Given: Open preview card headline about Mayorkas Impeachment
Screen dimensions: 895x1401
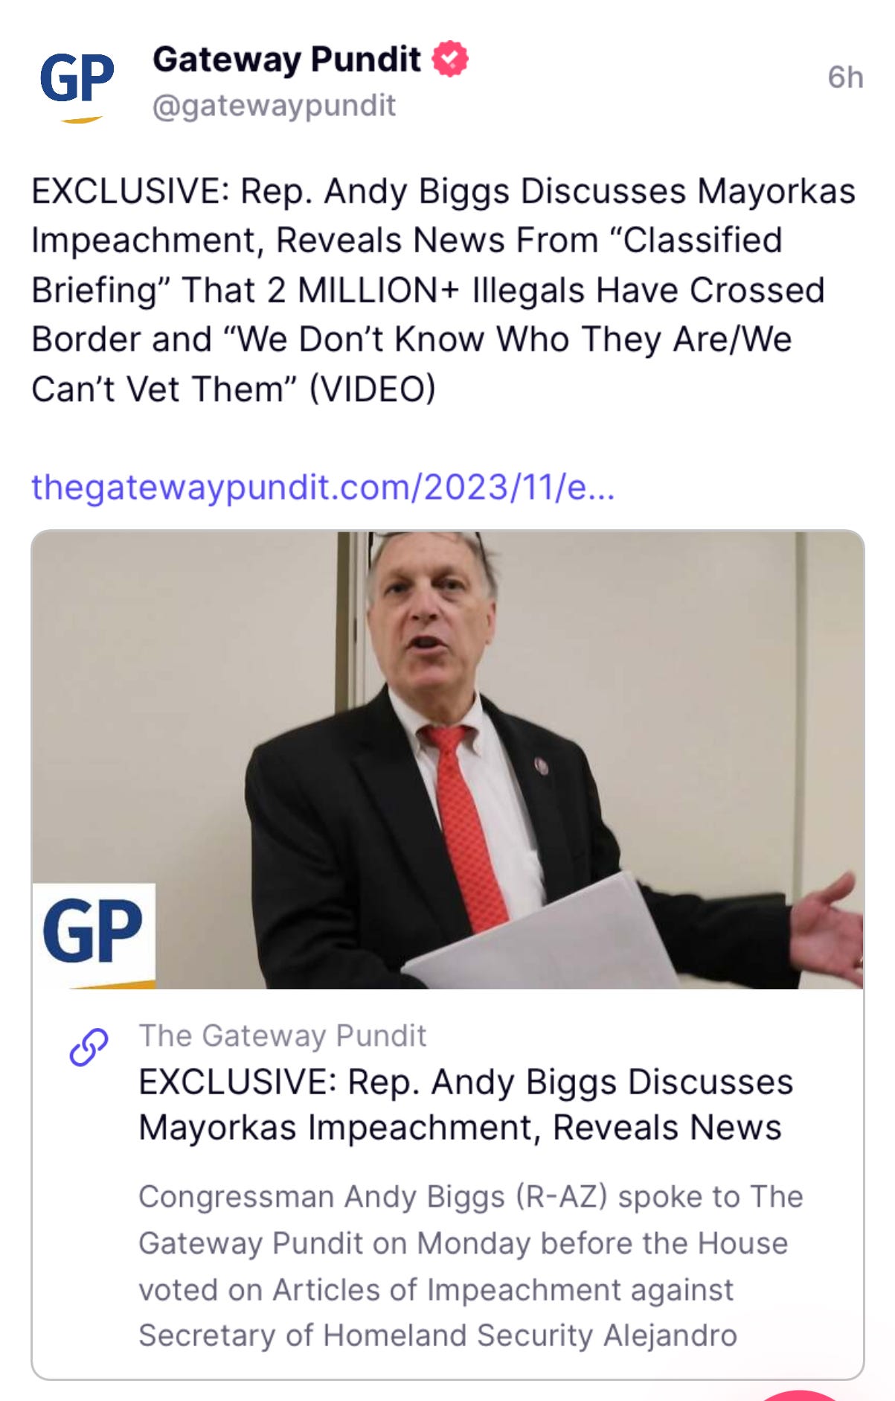Looking at the screenshot, I should (x=466, y=1105).
